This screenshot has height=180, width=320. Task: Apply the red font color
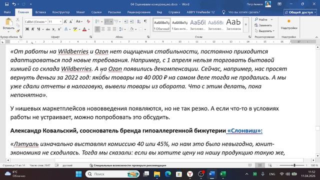(84, 29)
